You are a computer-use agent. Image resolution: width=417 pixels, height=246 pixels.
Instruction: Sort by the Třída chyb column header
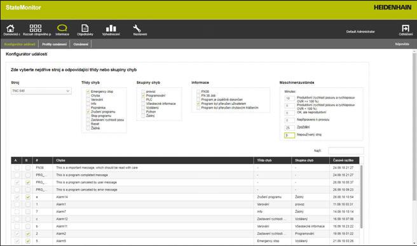[x=273, y=160]
